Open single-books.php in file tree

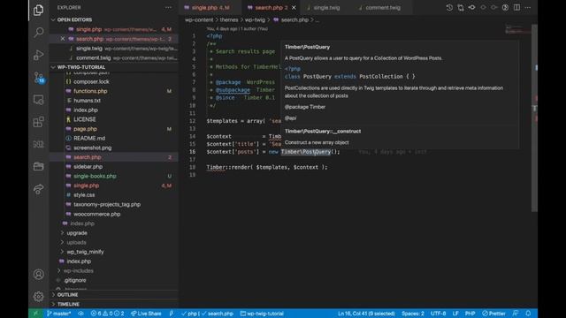coord(95,176)
